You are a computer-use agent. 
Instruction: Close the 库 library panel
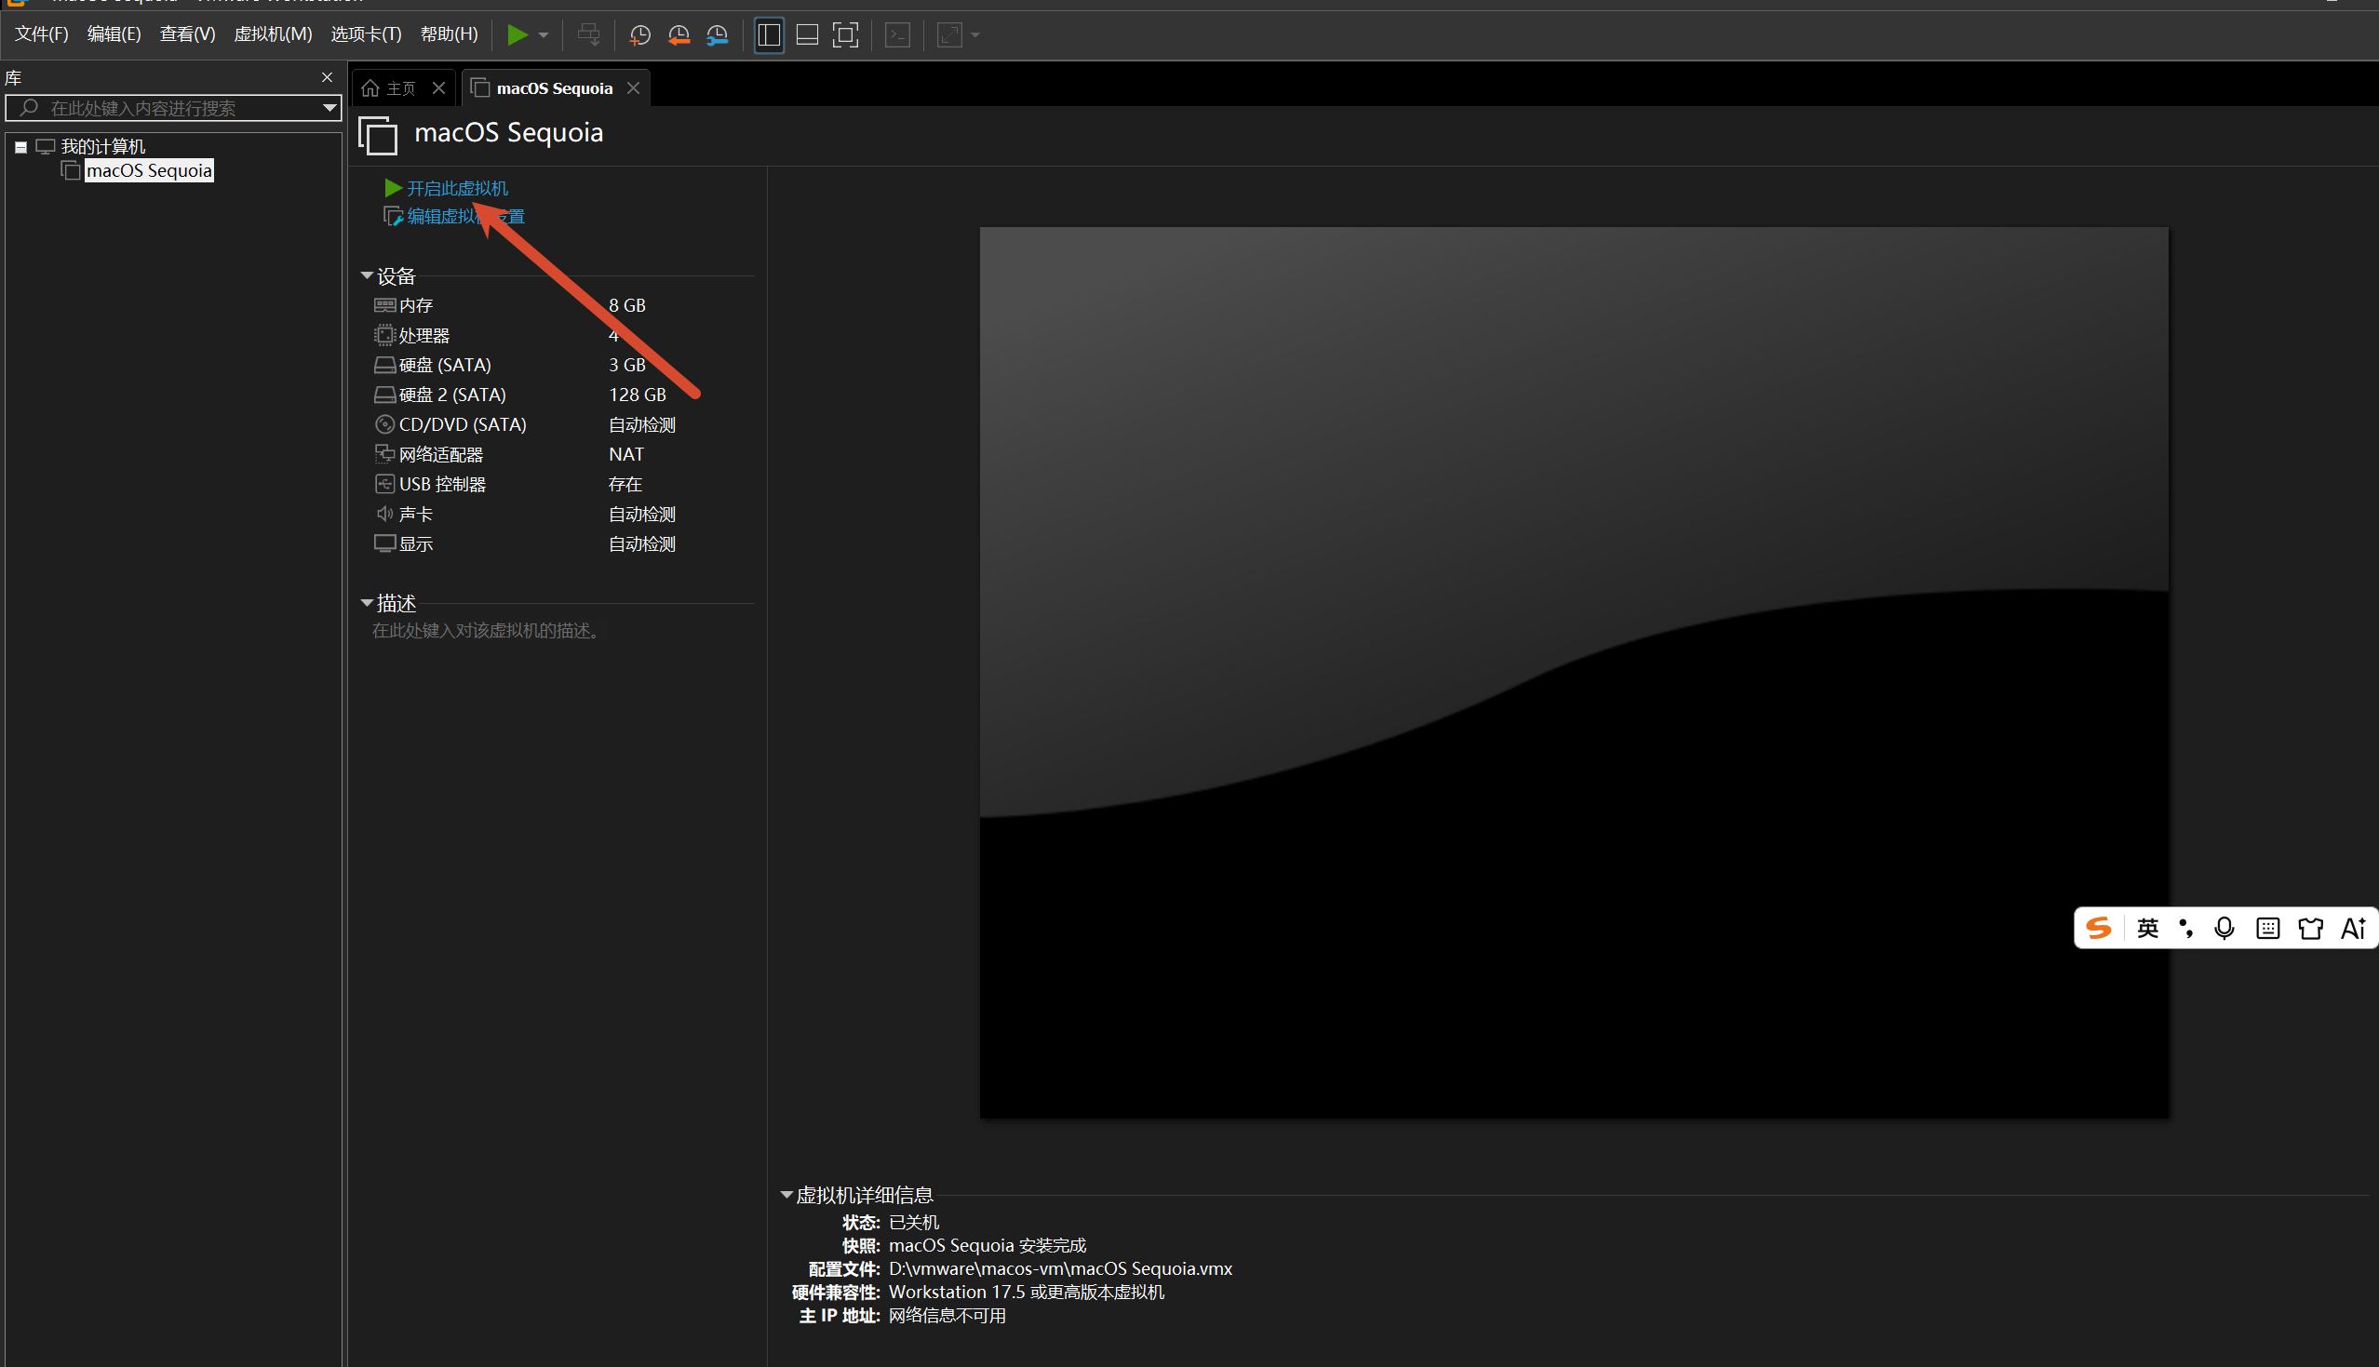(327, 77)
